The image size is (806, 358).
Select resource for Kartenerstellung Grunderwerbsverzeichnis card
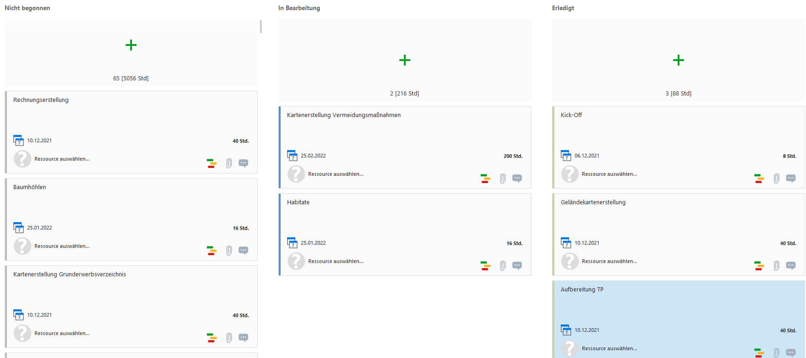tap(62, 333)
